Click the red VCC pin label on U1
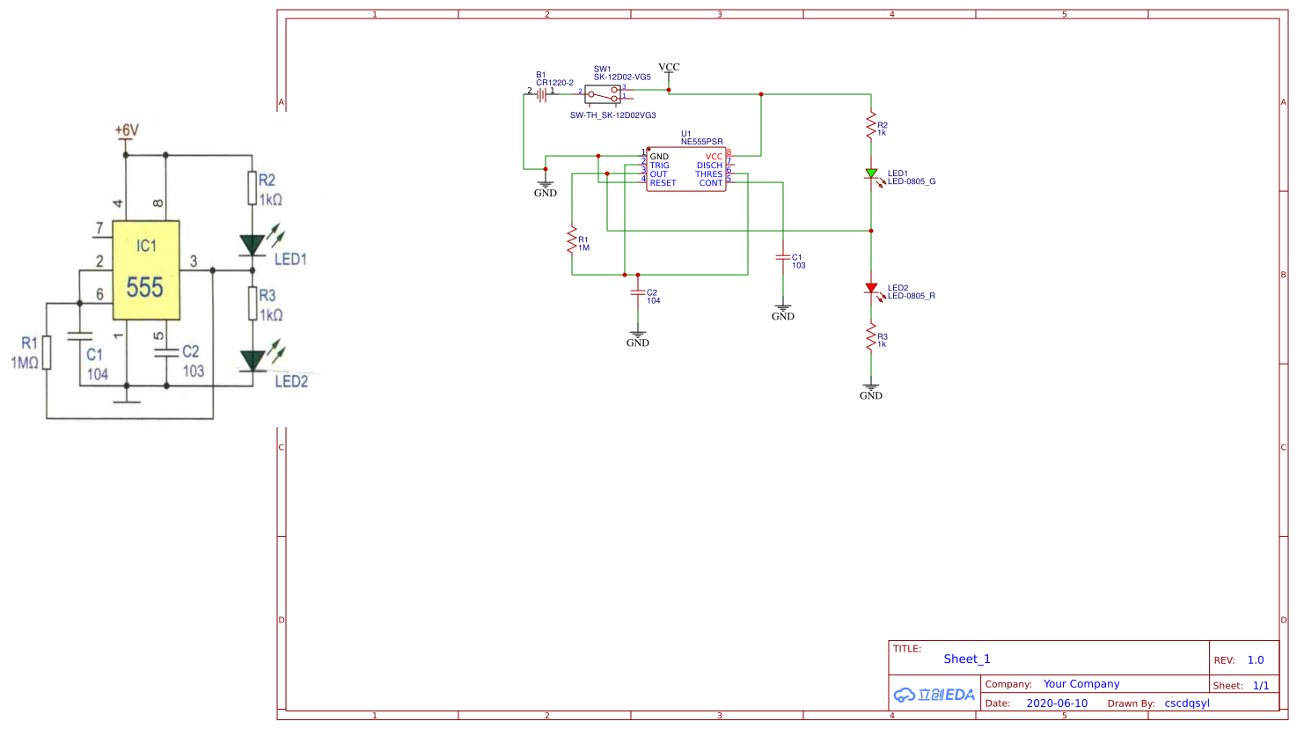Image resolution: width=1297 pixels, height=729 pixels. [x=714, y=157]
